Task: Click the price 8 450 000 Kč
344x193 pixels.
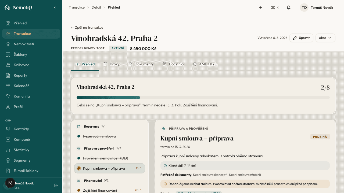Action: [143, 49]
